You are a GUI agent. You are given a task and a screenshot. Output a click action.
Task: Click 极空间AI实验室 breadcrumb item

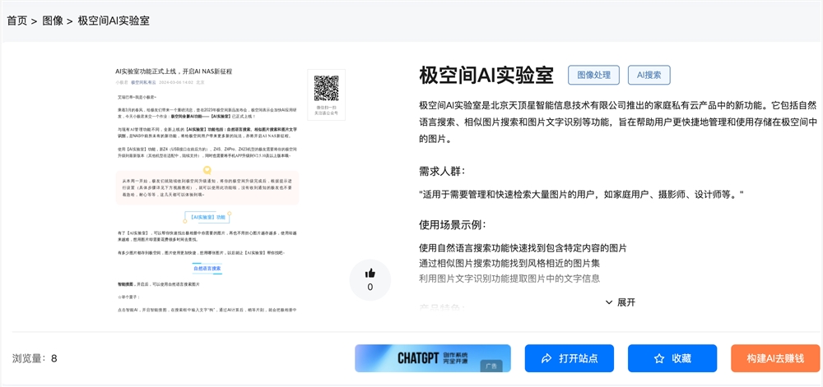coord(114,21)
